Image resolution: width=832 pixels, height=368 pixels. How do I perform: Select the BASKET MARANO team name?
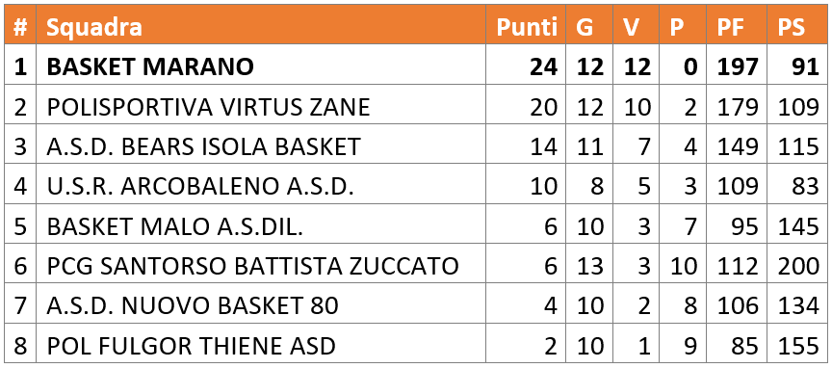pyautogui.click(x=150, y=66)
